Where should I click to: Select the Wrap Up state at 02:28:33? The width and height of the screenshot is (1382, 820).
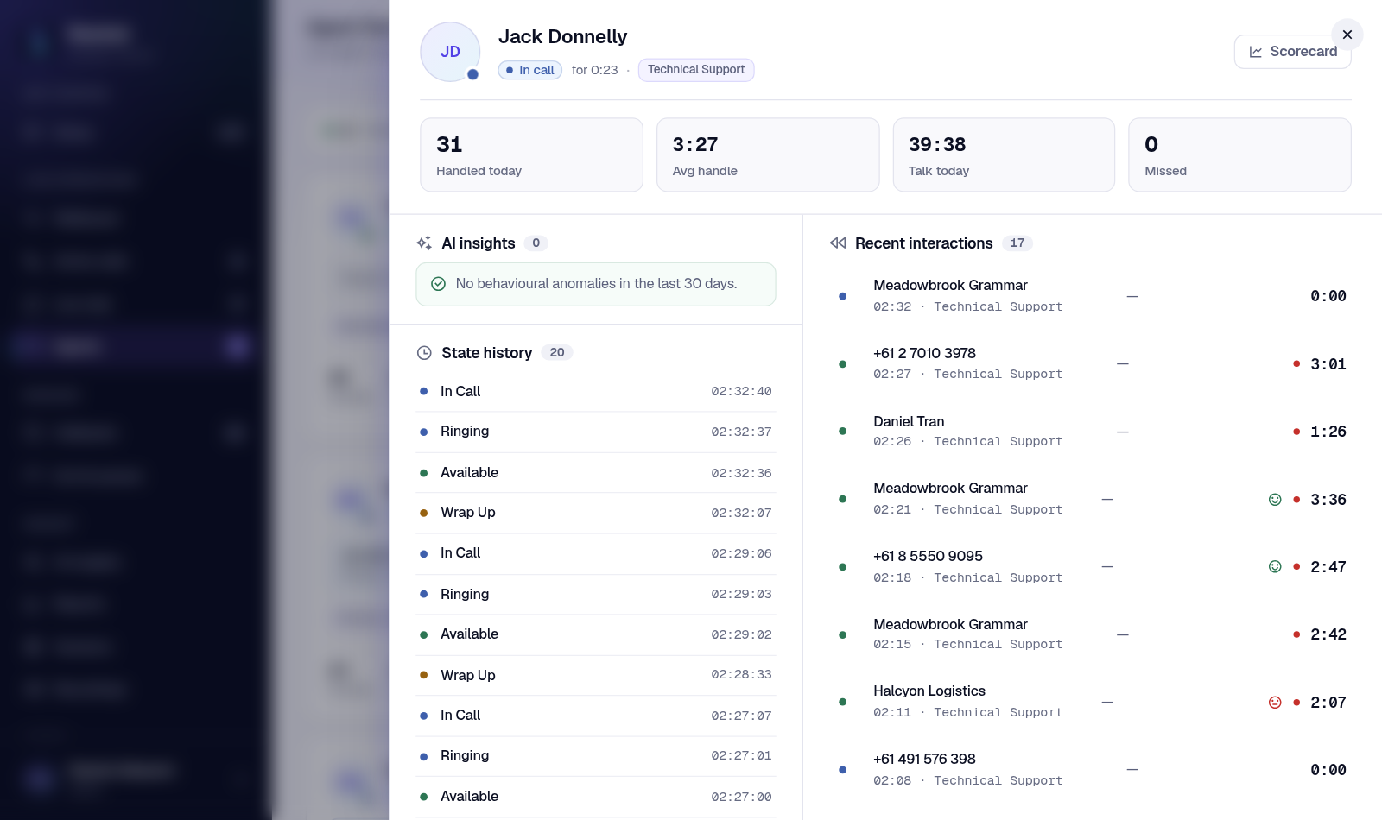tap(596, 675)
